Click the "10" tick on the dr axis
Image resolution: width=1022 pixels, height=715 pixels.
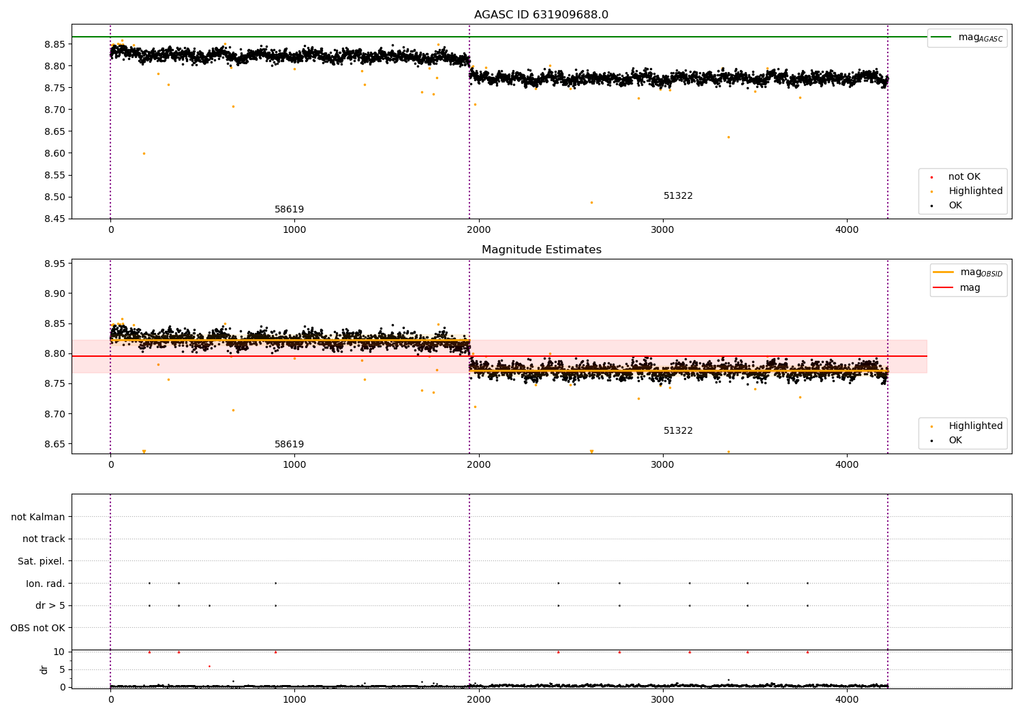pos(59,652)
